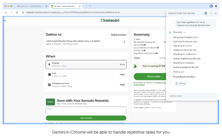The width and height of the screenshot is (222, 136).
Task: Click the profile avatar in Gemini panel
Action: coord(206,13)
